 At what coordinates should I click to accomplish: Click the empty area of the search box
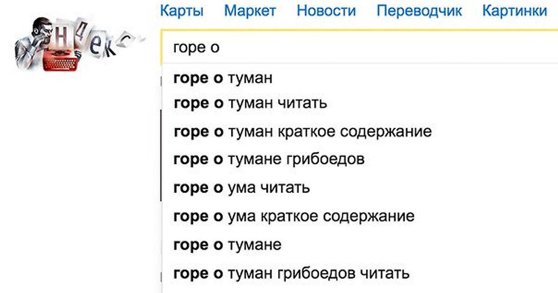(x=372, y=48)
